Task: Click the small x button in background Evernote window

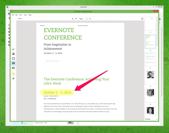Action: (x=161, y=14)
